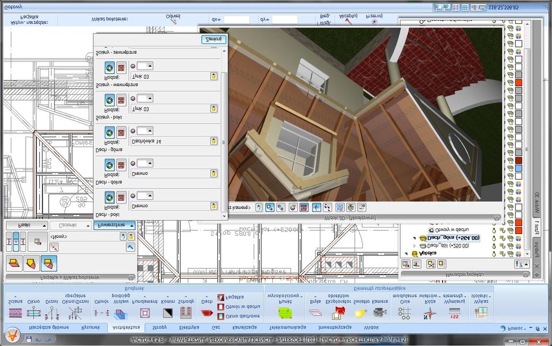Select the highlighted third dormer shape icon
Viewport: 552px width, 346px height.
coord(49,264)
